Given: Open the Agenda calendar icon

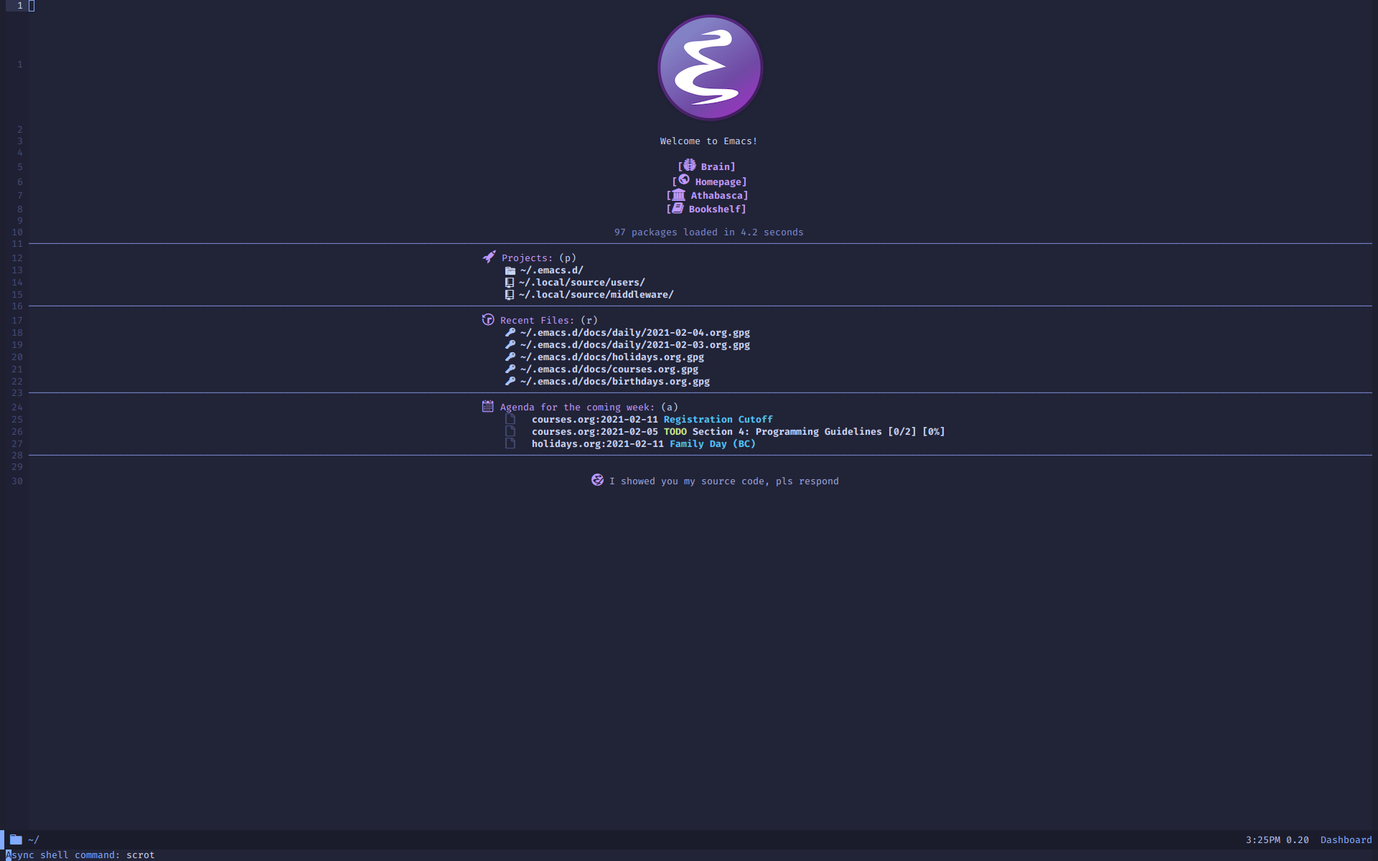Looking at the screenshot, I should click(487, 405).
